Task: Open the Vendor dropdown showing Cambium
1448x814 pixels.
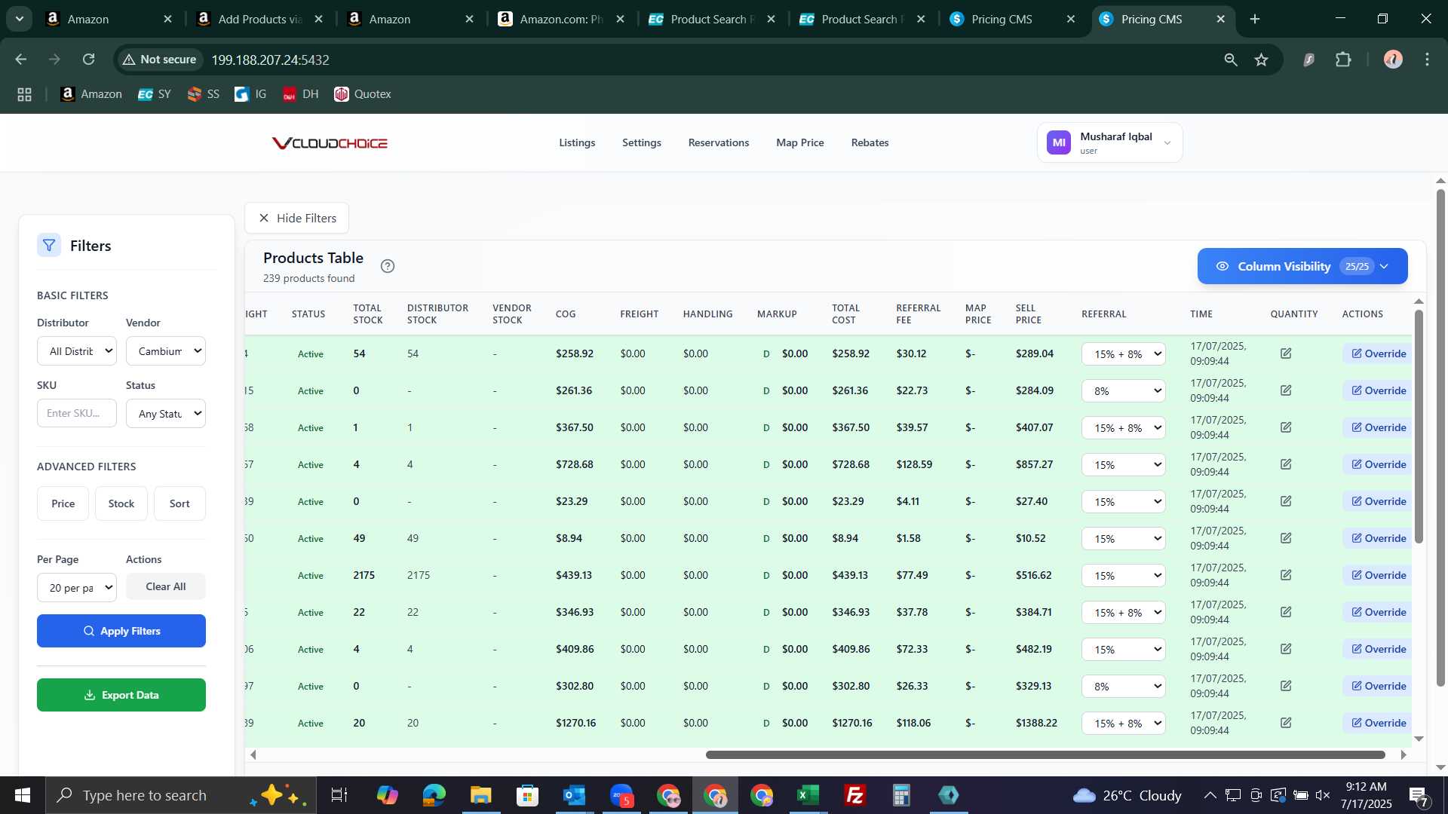Action: 166,351
